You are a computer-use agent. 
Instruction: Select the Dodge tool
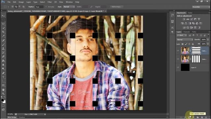(3, 69)
